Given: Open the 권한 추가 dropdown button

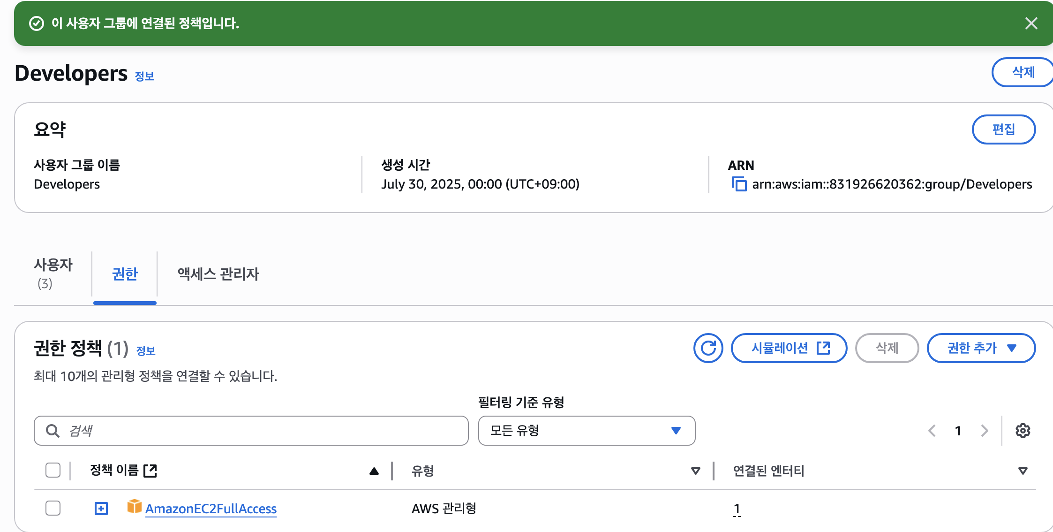Looking at the screenshot, I should [x=981, y=348].
